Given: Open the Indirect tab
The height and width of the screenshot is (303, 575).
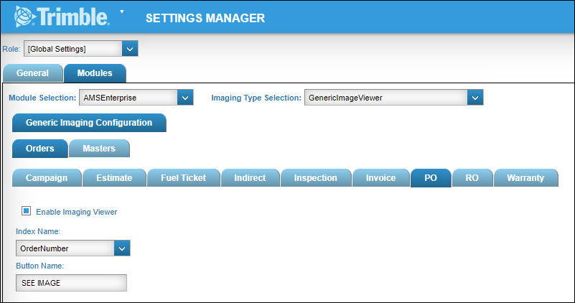Looking at the screenshot, I should 249,178.
